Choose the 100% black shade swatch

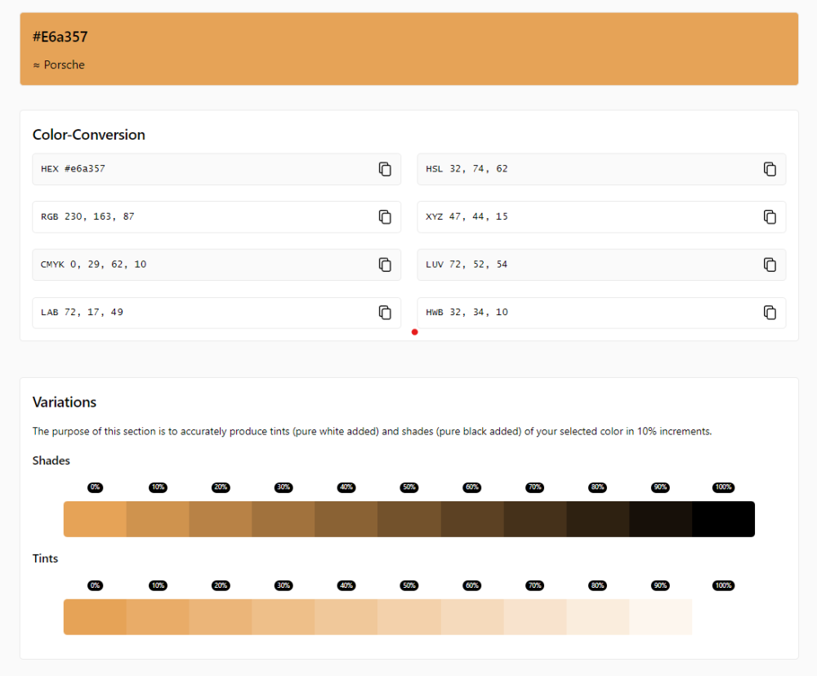click(x=723, y=519)
